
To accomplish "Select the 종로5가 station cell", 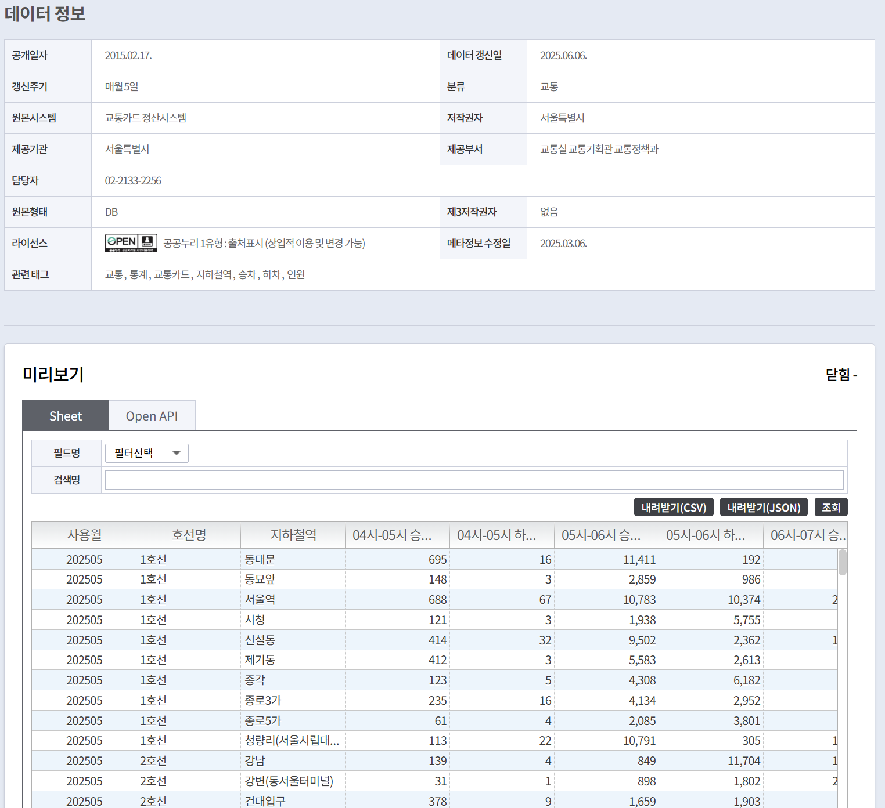I will [293, 720].
